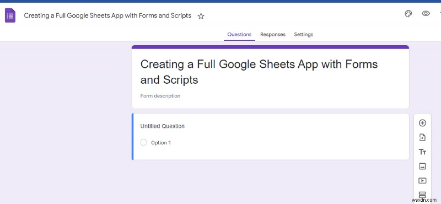441x204 pixels.
Task: Open the Google Forms home icon
Action: 10,15
